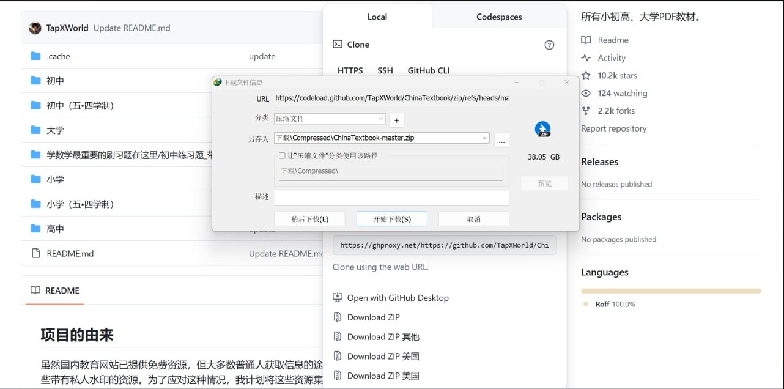Click the TapXWorld profile avatar
Screen dimensions: 784x389
pos(34,28)
